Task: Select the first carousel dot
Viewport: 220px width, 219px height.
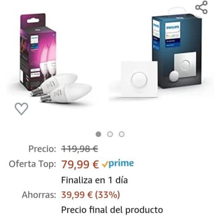Action: pos(98,134)
